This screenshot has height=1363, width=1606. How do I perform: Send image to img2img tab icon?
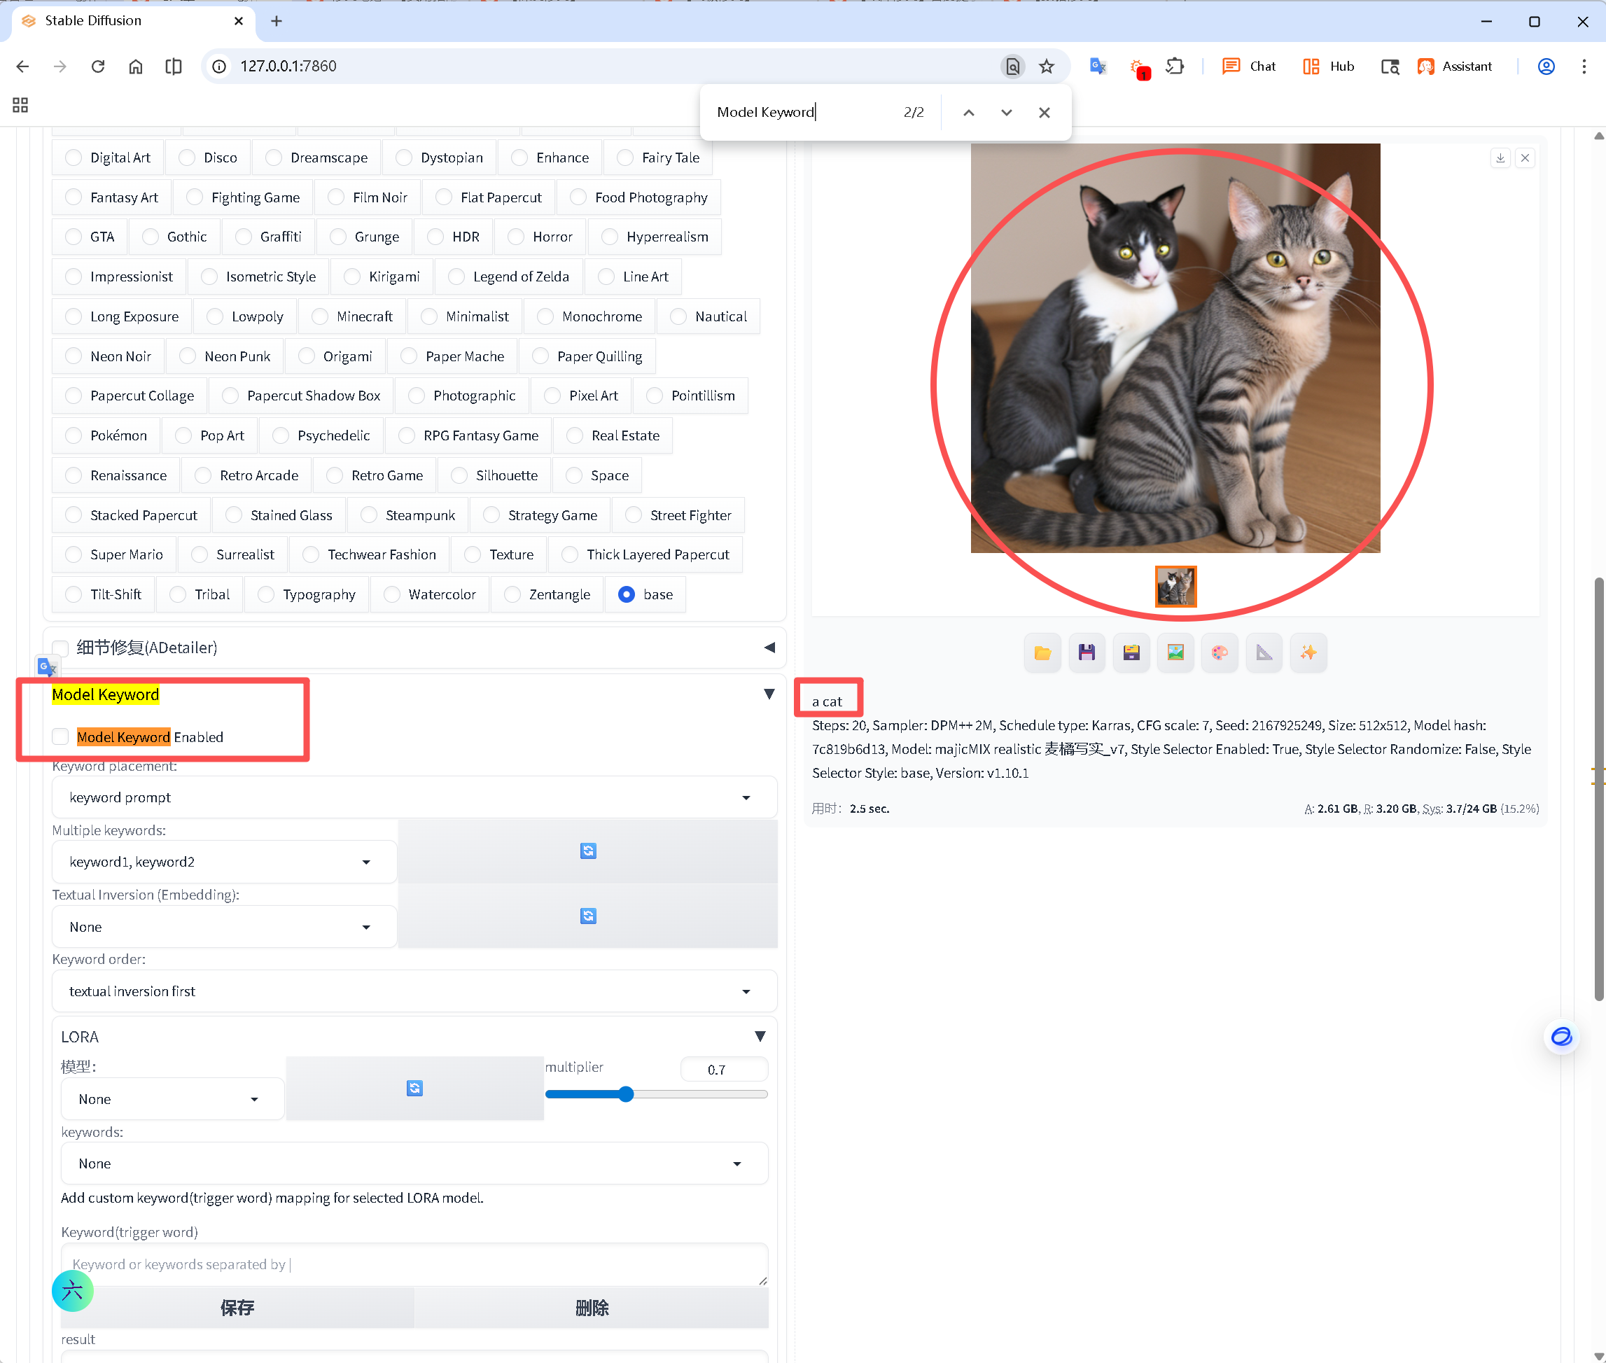click(x=1175, y=653)
